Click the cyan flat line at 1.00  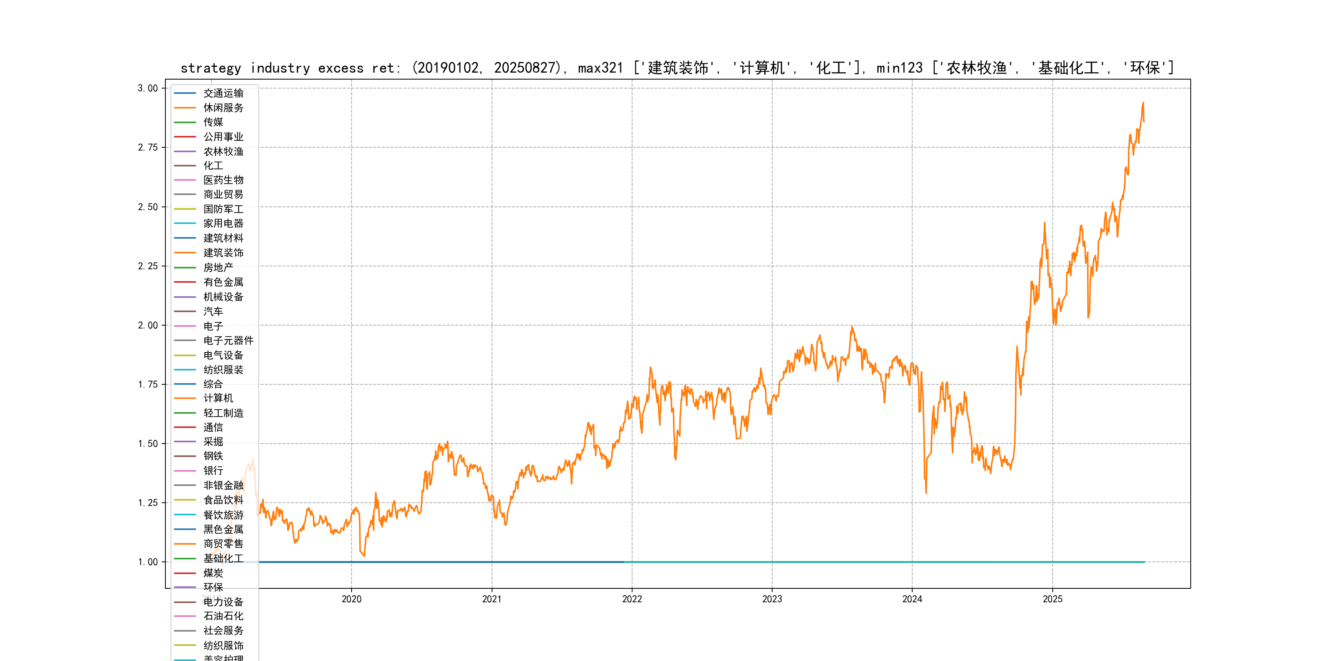[873, 562]
